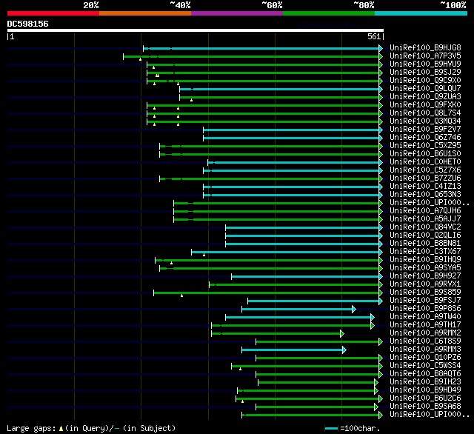Viewport: 474px width, 434px height.
Task: Select the UniRef100_C5XZ95 label
Action: coord(425,146)
